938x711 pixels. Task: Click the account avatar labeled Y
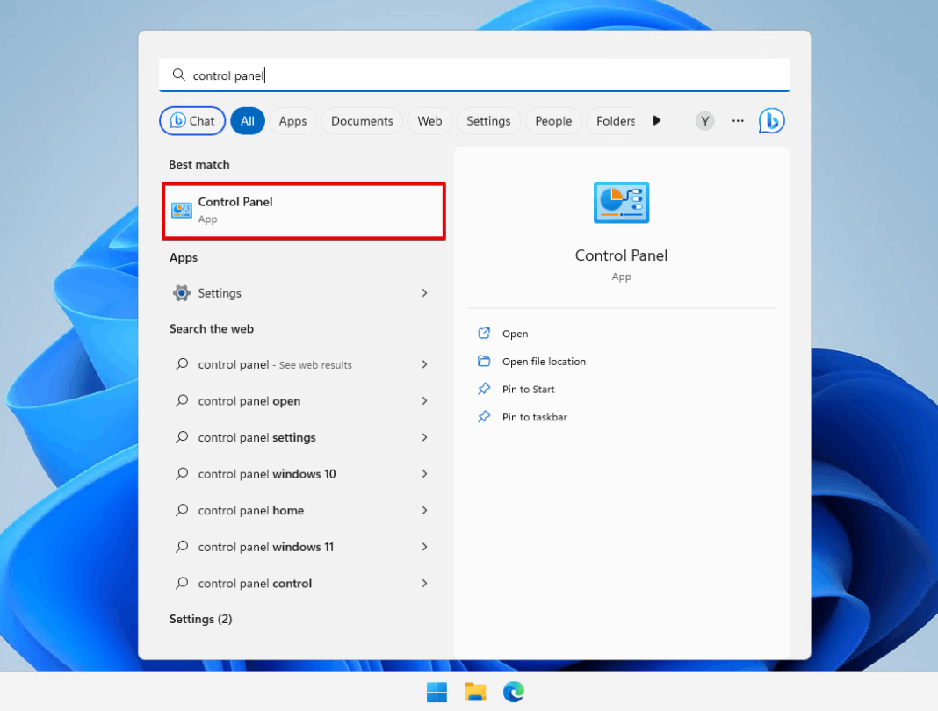[704, 121]
